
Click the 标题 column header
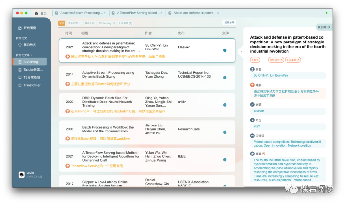[85, 33]
